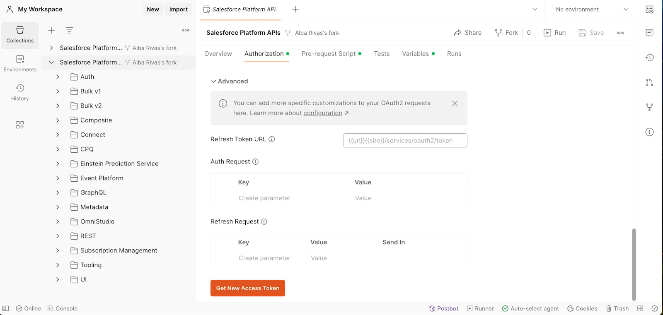Open Postbot from the status bar
663x315 pixels.
tap(443, 308)
